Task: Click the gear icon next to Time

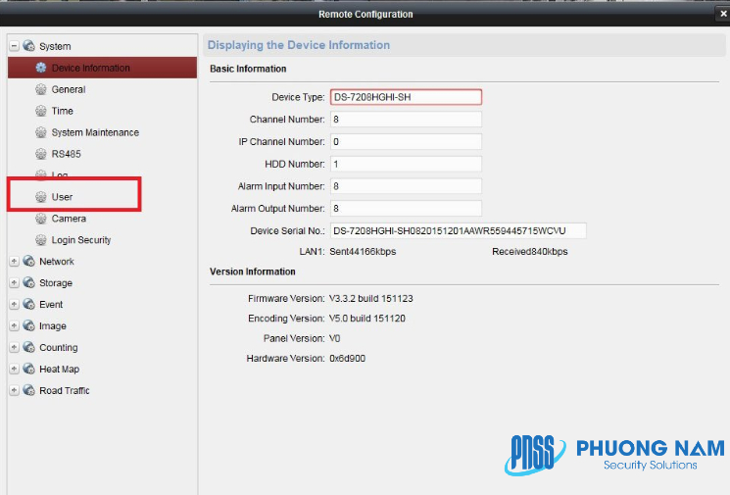Action: point(41,111)
